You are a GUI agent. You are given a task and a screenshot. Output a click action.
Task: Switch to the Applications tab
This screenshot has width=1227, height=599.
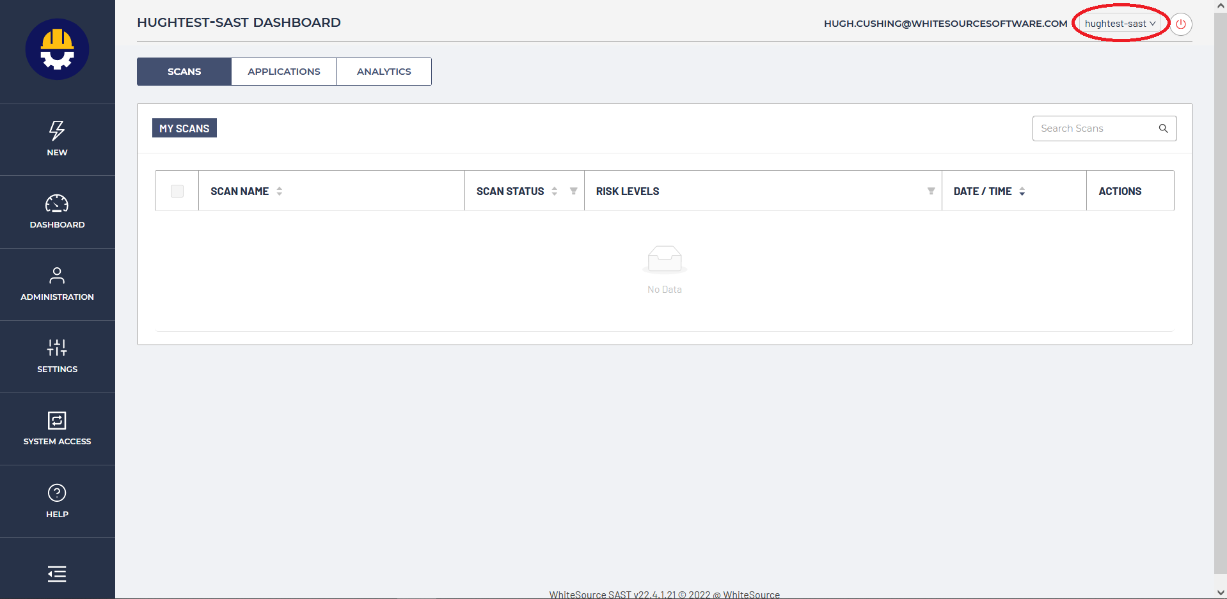point(284,72)
